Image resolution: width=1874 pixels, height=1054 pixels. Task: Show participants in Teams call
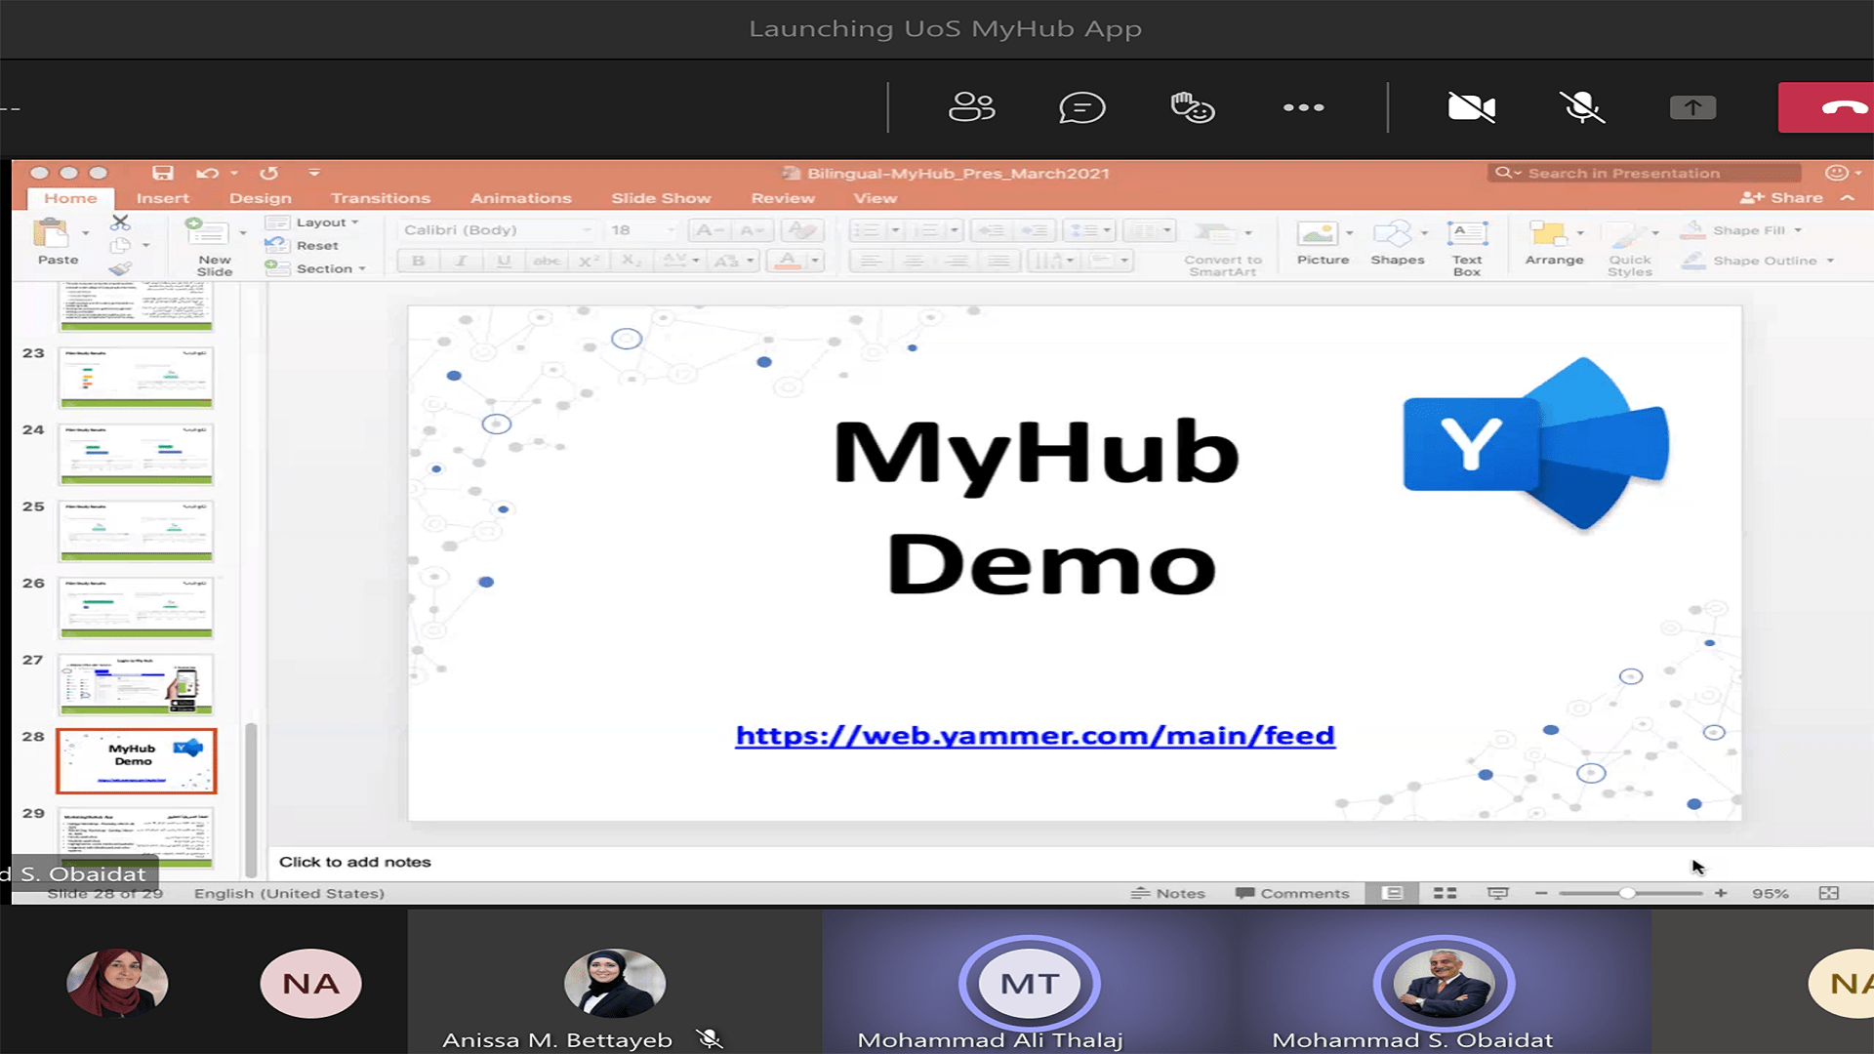(x=971, y=107)
